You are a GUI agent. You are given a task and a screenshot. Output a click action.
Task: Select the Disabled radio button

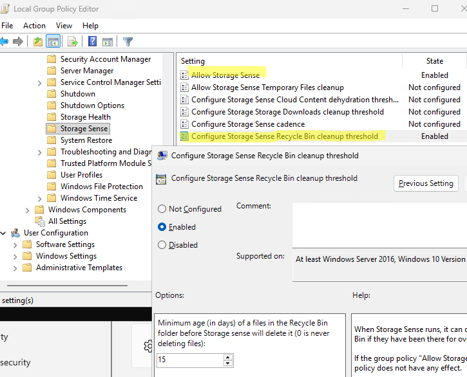(x=162, y=245)
